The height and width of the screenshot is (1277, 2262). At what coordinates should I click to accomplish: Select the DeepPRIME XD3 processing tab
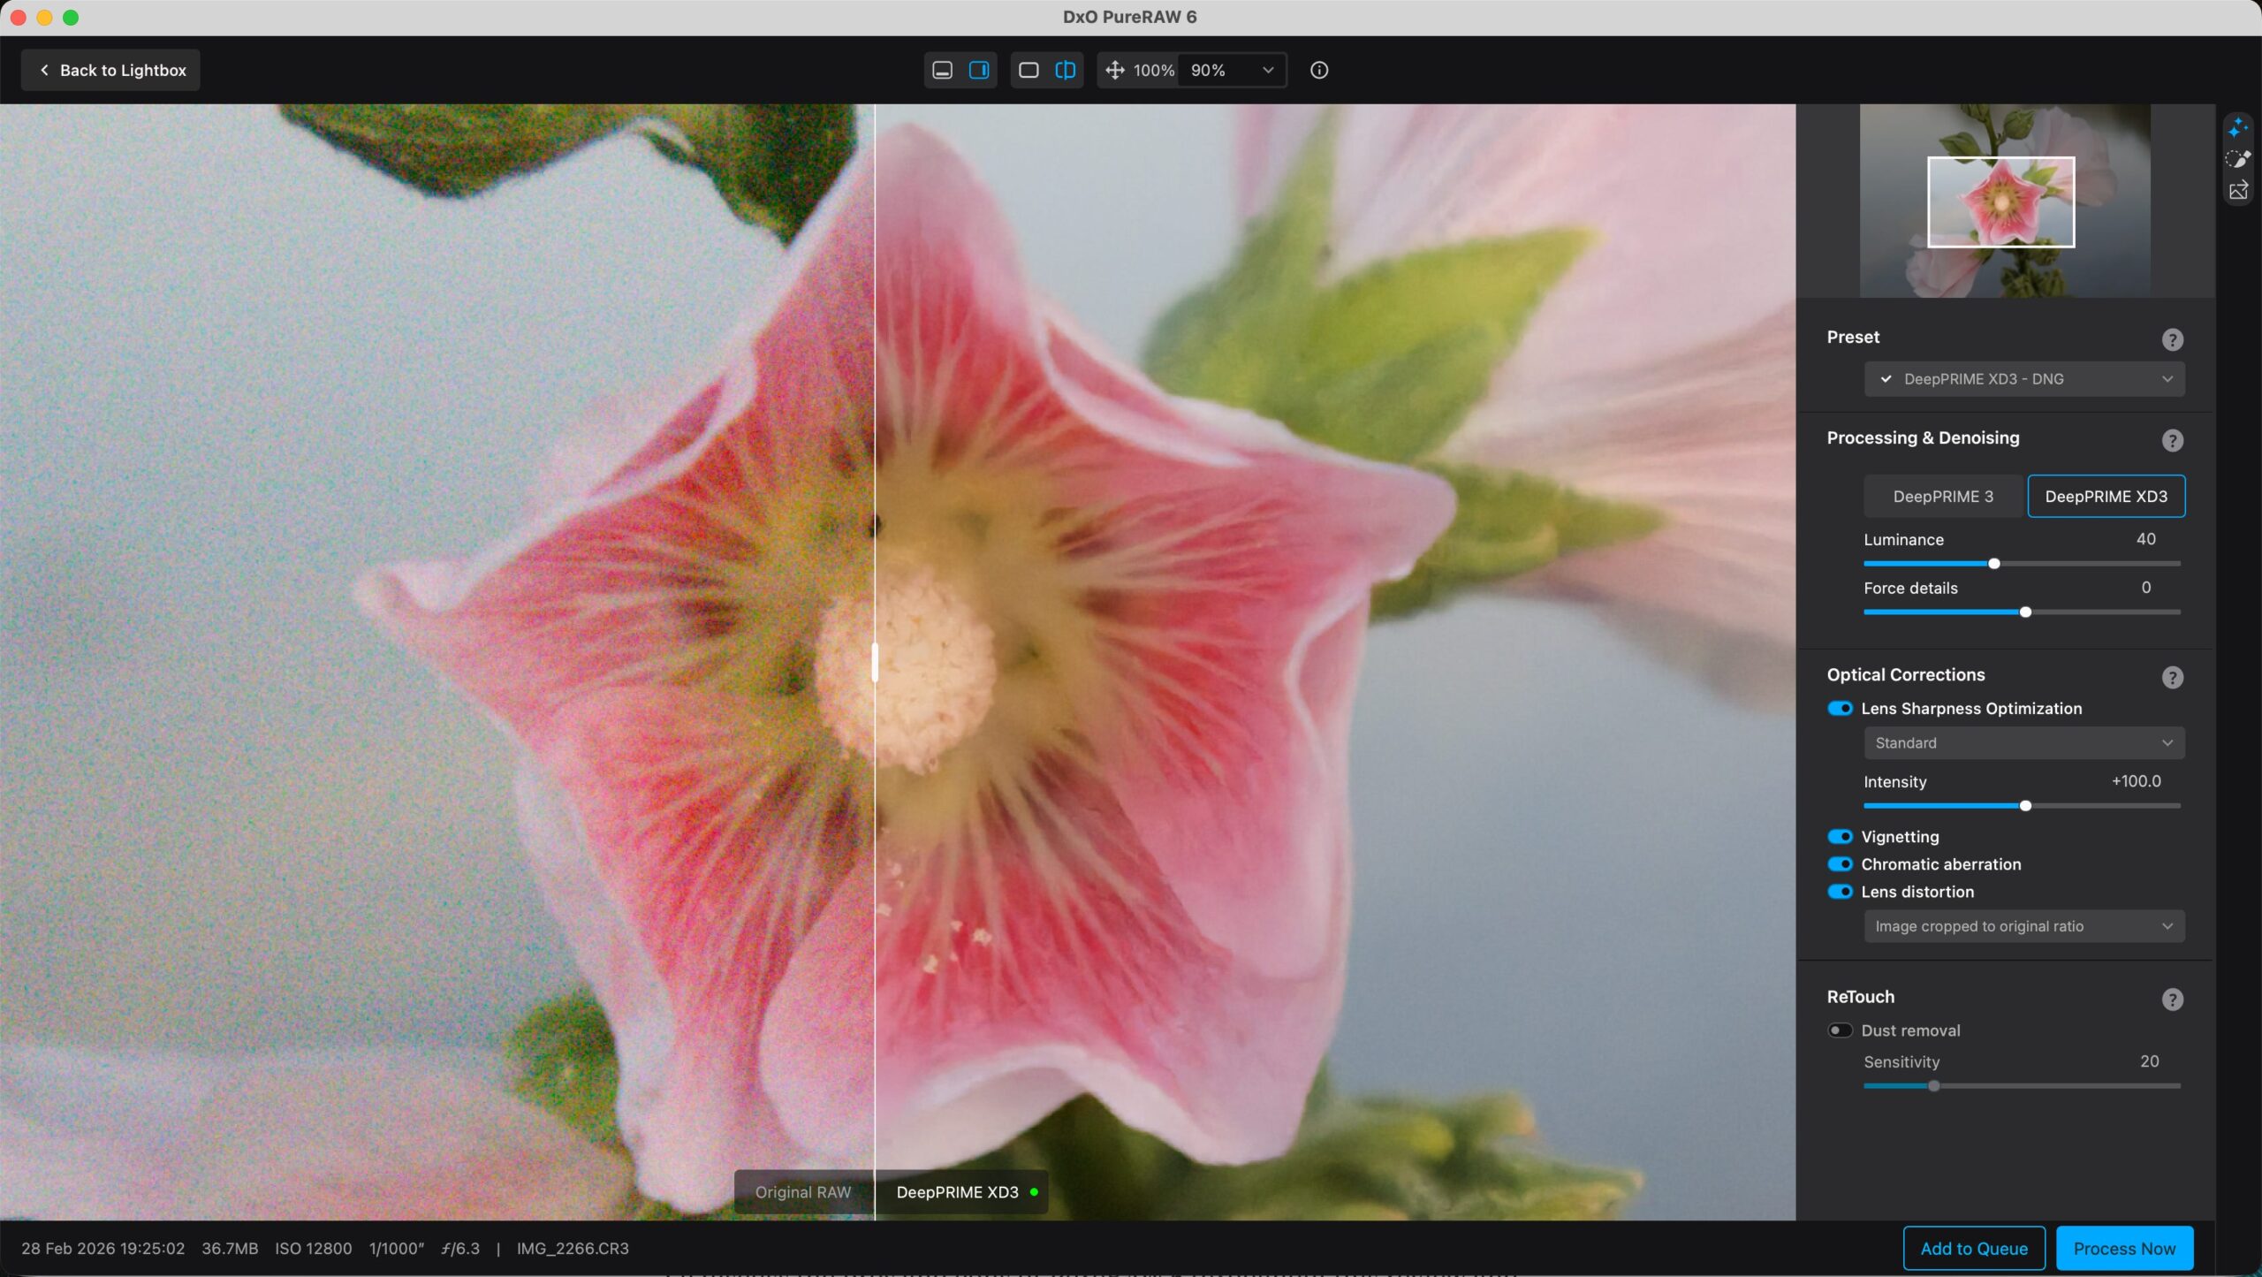tap(2106, 496)
